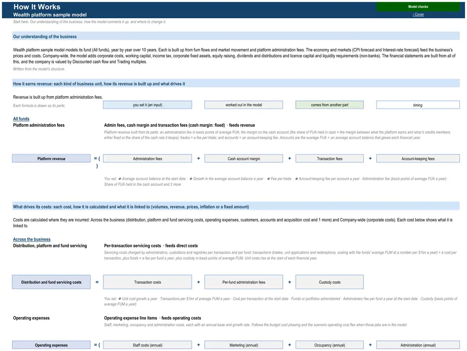Click the Administration fees box
Viewport: 467px width, 351px height.
tap(147, 158)
